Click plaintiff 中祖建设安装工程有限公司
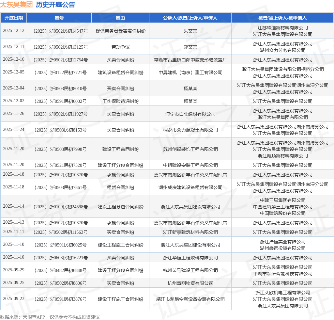Image resolution: width=334 pixels, height=320 pixels. [x=190, y=166]
